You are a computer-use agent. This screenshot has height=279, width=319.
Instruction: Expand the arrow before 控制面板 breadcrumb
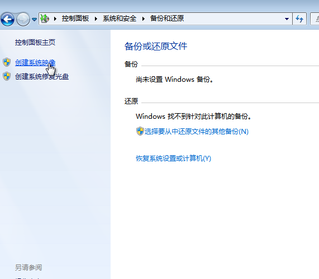tap(55, 18)
